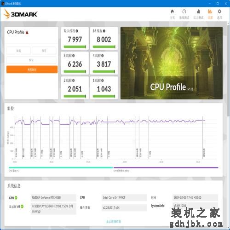The height and width of the screenshot is (230, 230).
Task: Go to the Home page icon
Action: click(x=172, y=11)
